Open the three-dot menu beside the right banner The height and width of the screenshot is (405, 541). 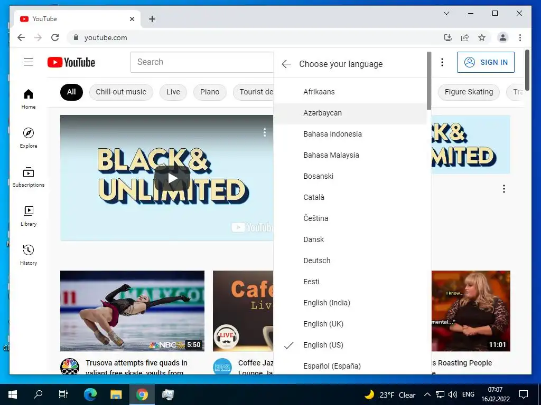[x=503, y=189]
